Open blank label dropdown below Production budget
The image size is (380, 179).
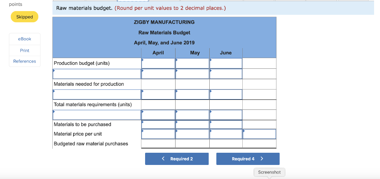(x=97, y=74)
